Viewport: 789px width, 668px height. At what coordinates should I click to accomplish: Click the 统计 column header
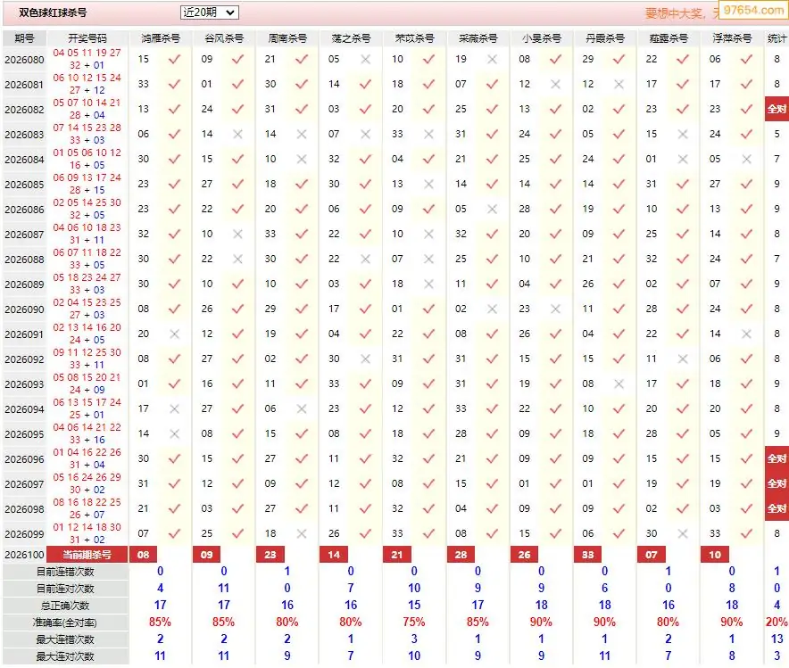tap(777, 38)
